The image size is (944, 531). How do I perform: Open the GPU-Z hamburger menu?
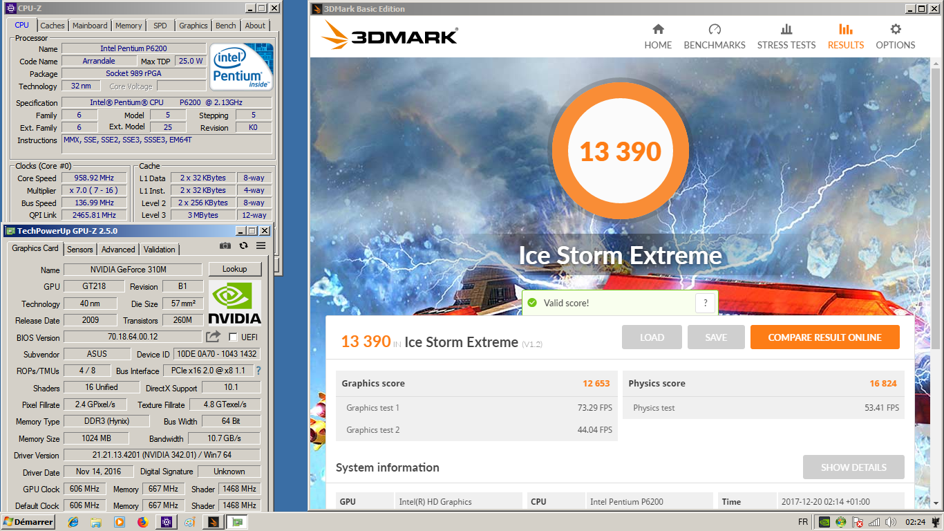tap(261, 245)
